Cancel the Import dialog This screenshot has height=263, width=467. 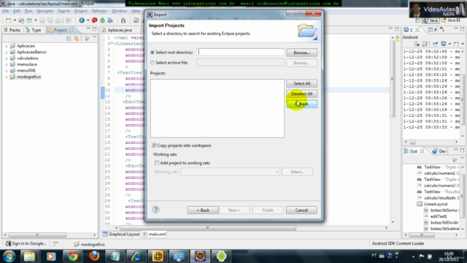[301, 210]
